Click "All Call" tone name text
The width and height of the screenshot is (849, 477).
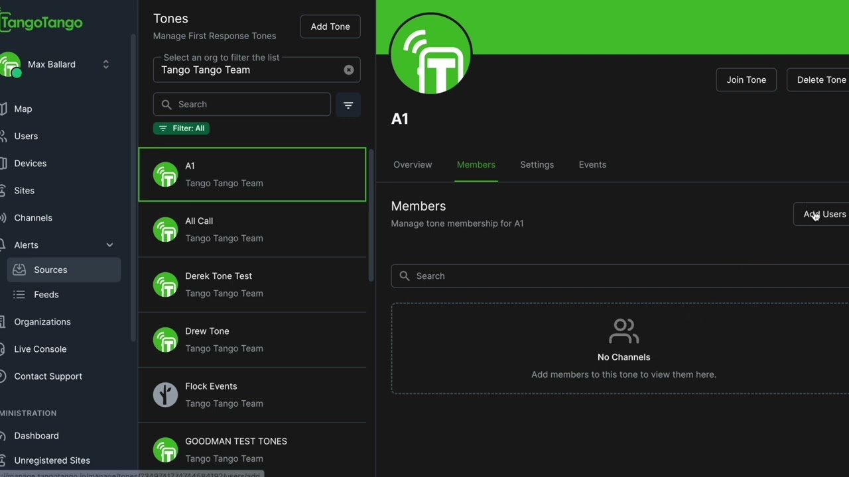tap(199, 221)
